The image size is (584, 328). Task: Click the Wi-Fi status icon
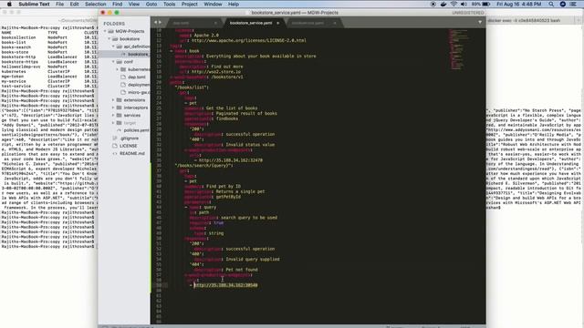[454, 4]
